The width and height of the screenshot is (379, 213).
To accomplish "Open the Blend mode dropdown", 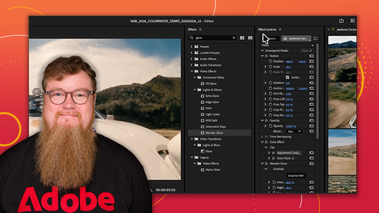I will click(294, 131).
